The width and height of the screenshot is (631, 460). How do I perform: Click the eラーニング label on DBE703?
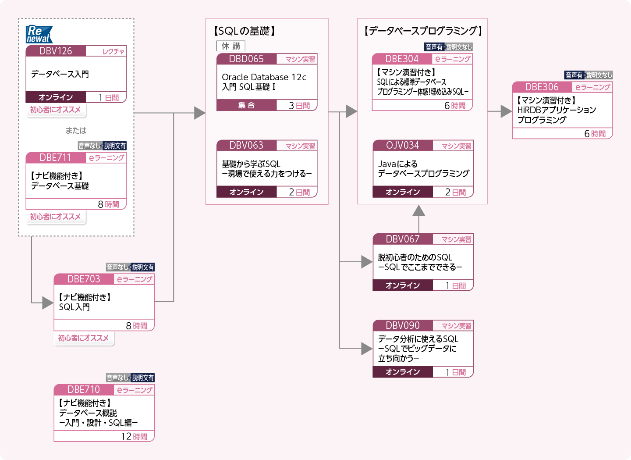(135, 279)
